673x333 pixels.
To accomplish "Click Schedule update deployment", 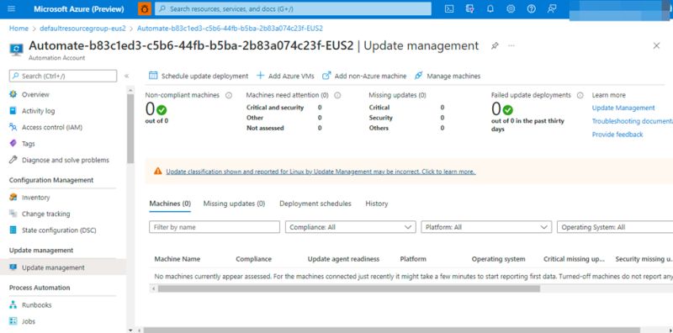I will click(x=199, y=76).
